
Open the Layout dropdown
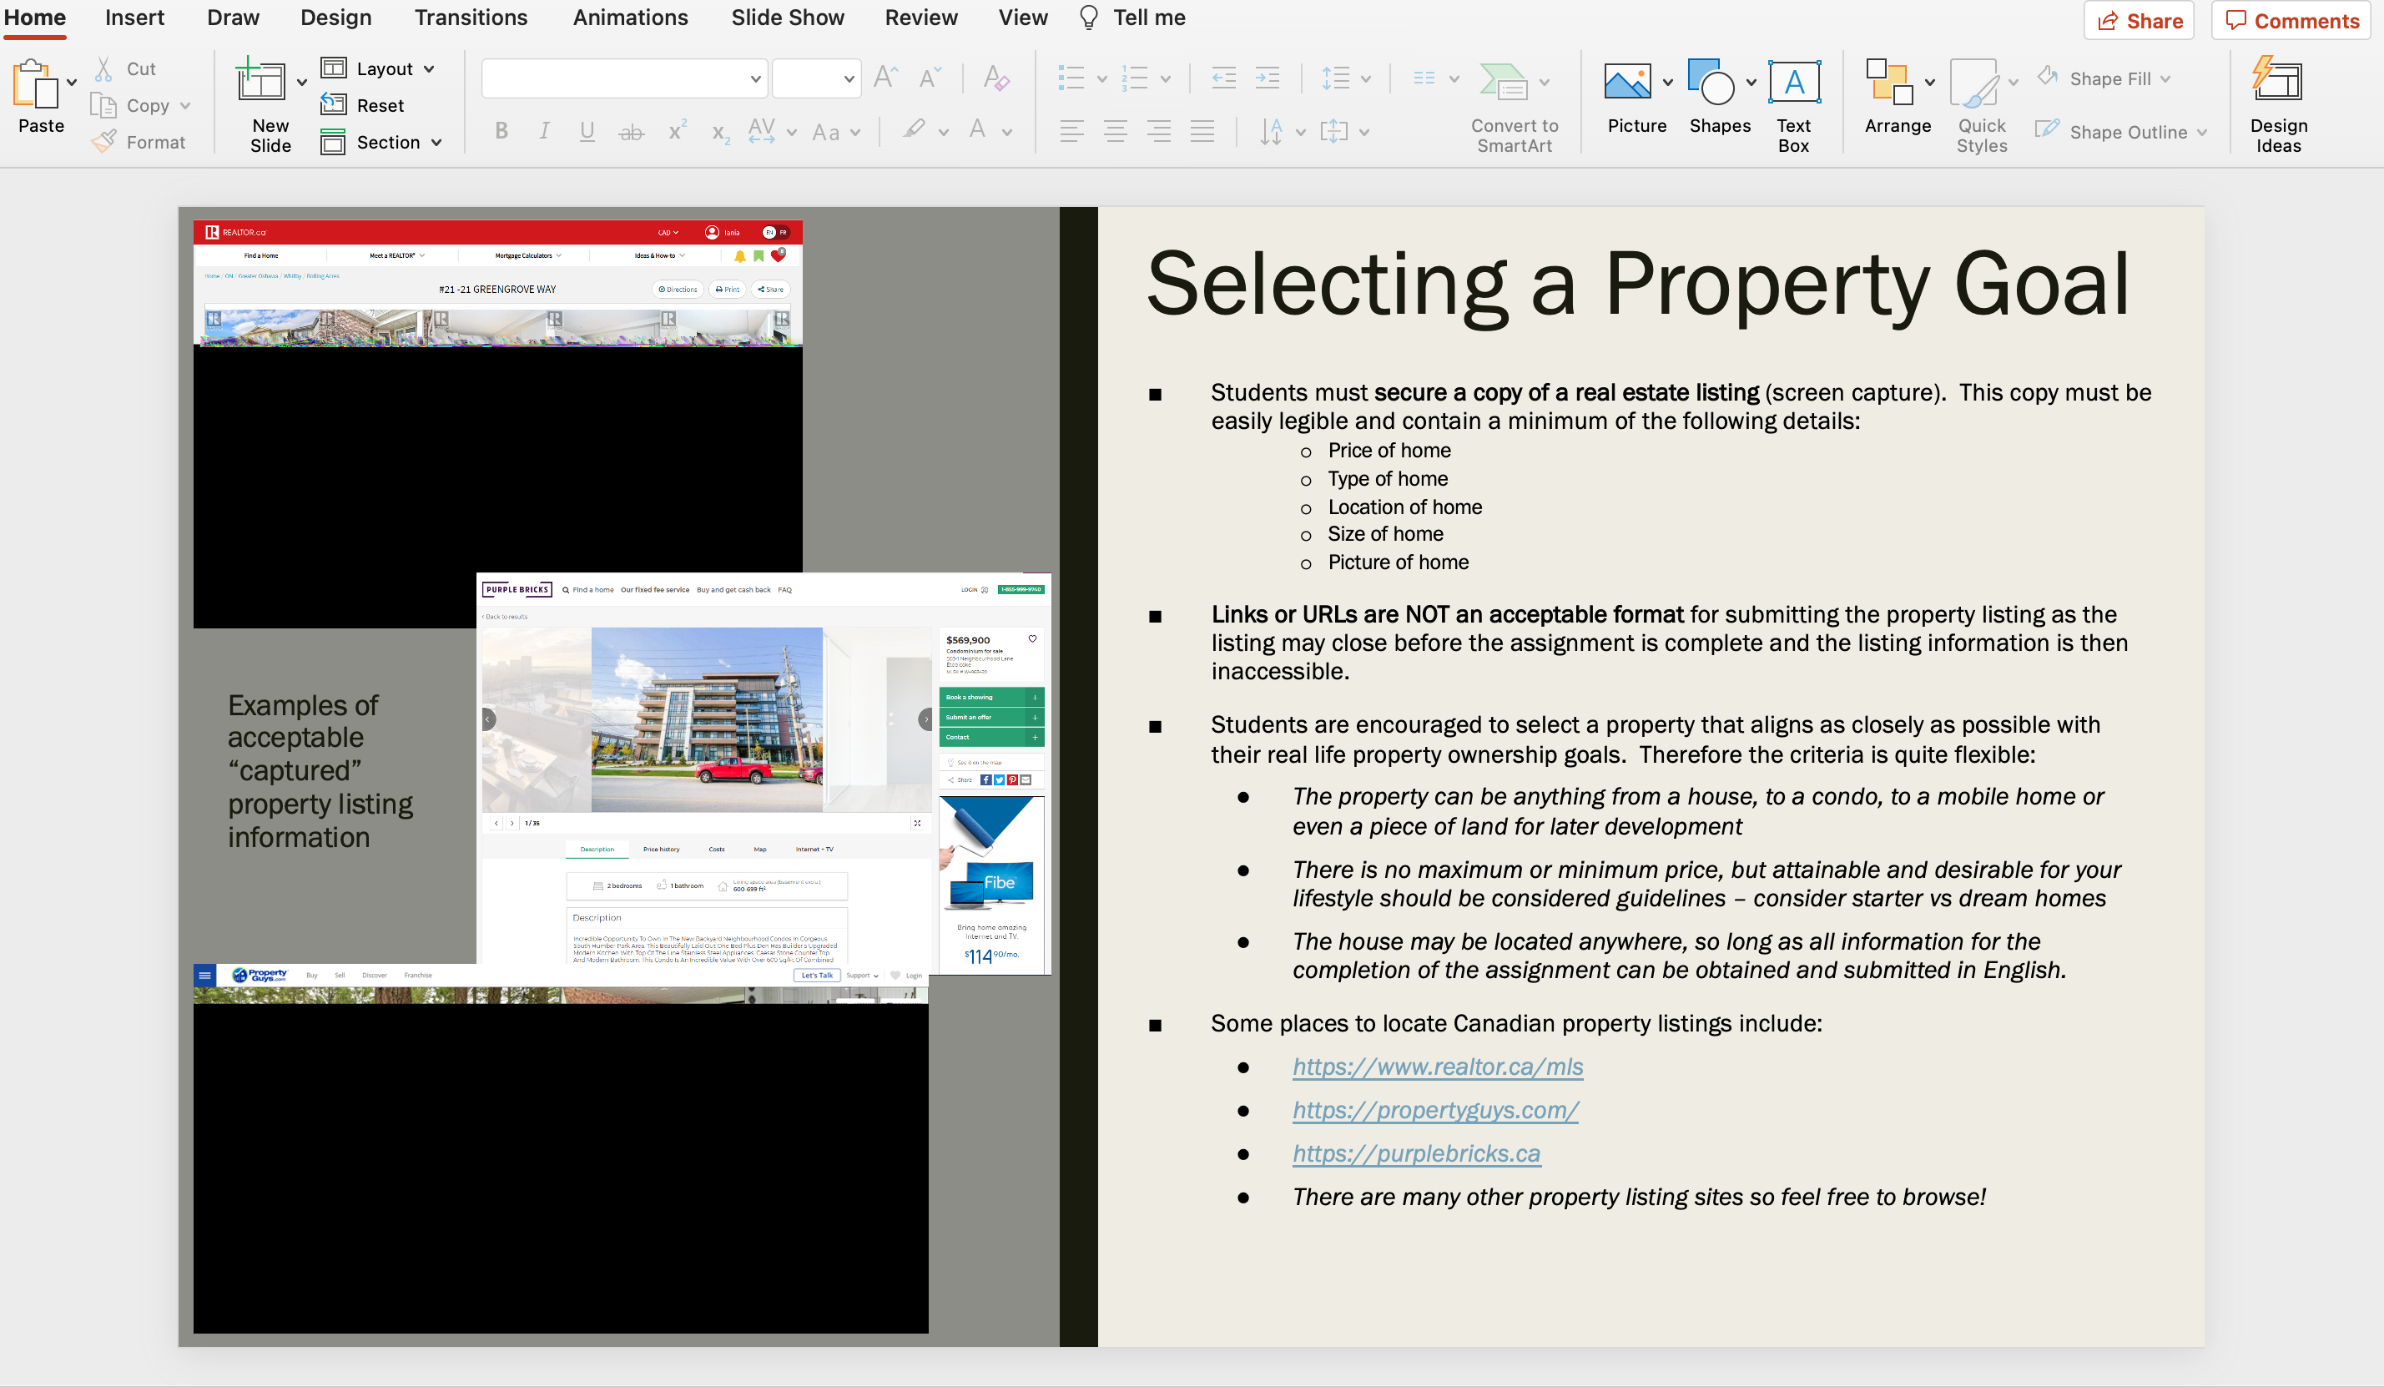pos(377,67)
